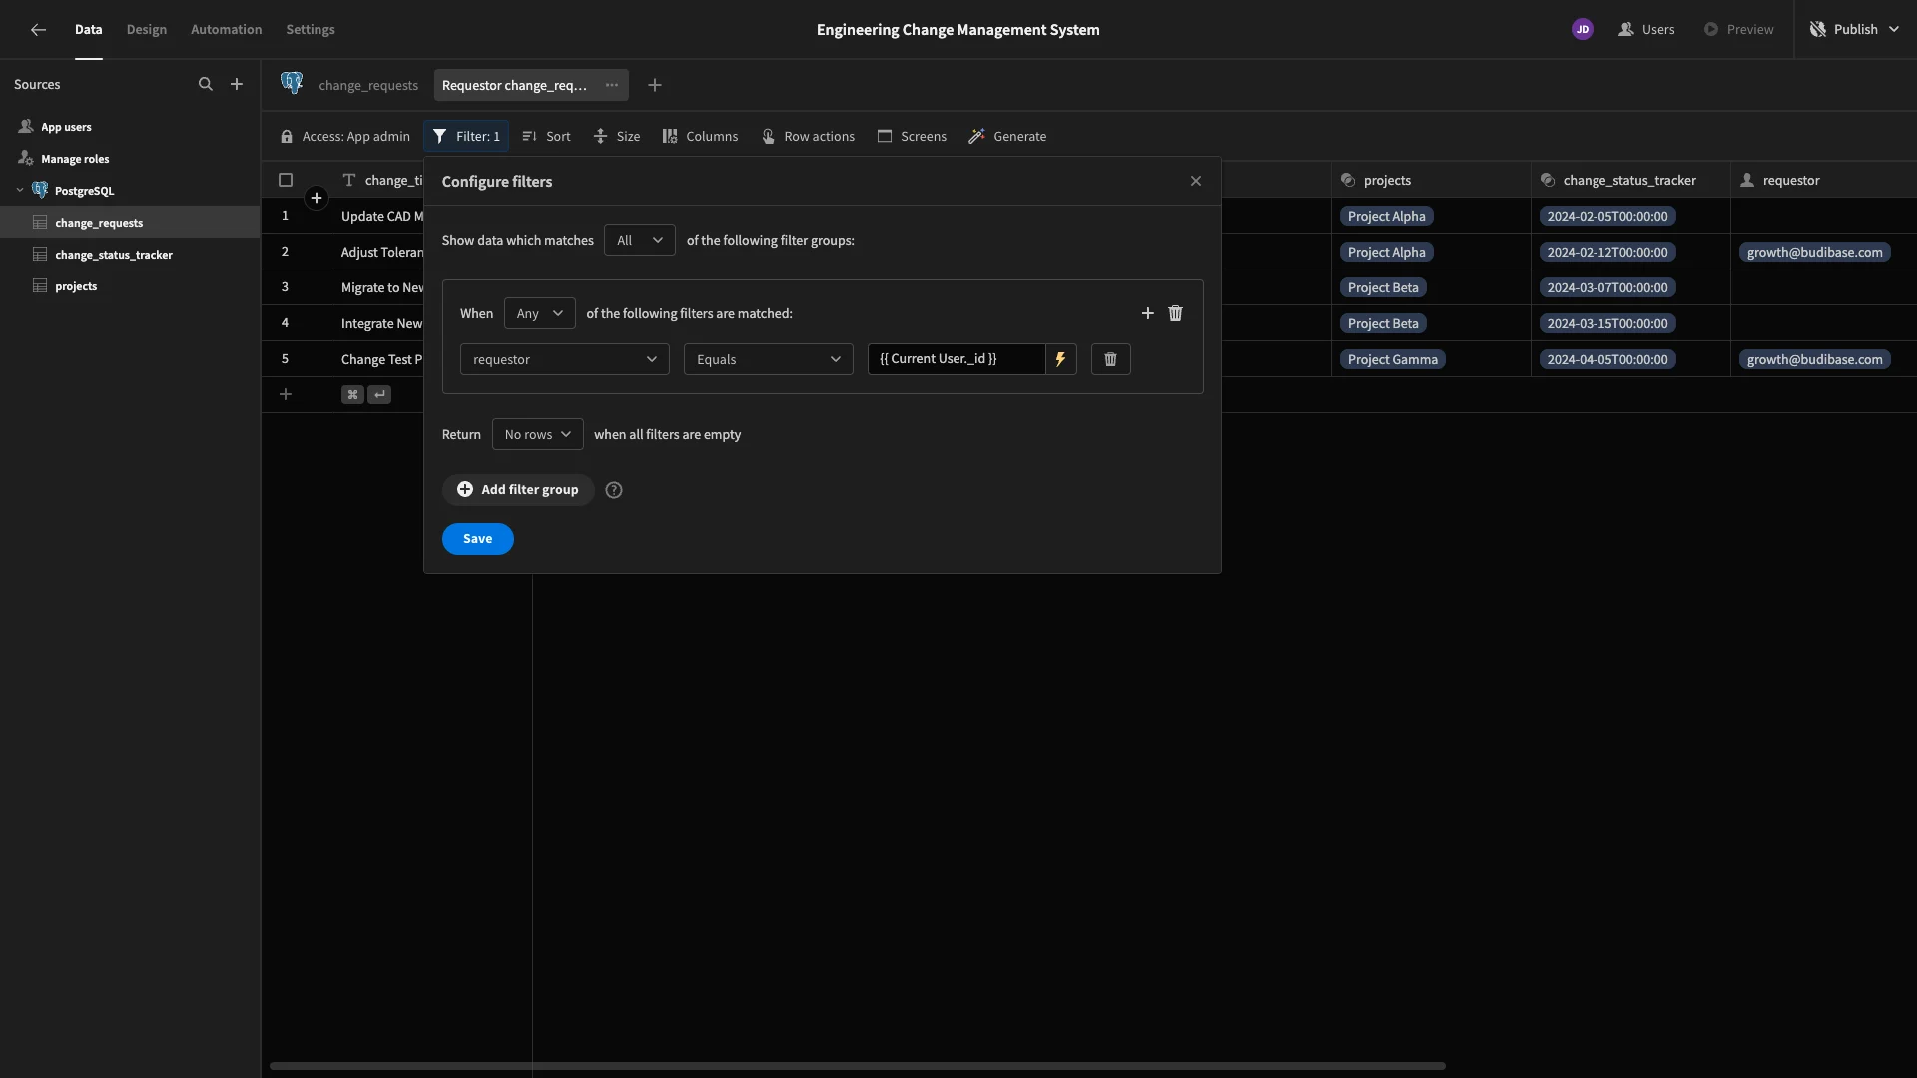Click Project Alpha in row 1

coord(1387,216)
